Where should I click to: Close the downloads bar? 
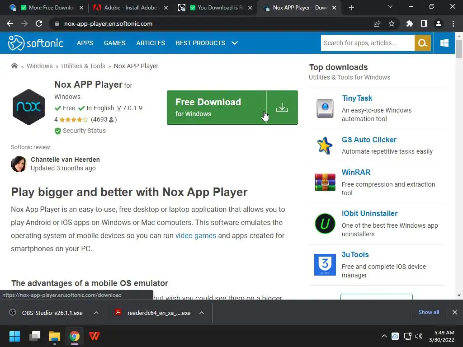point(455,312)
